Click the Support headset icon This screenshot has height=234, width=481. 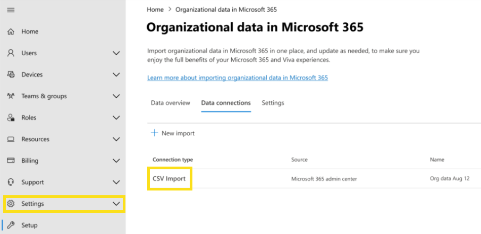(x=11, y=182)
